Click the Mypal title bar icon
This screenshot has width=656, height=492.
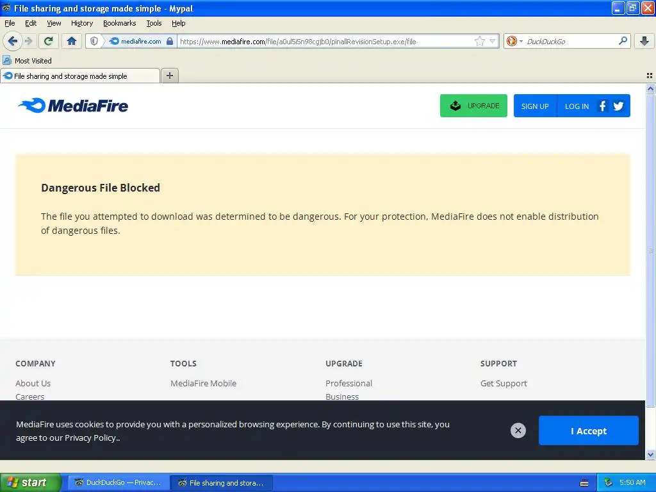(x=6, y=8)
